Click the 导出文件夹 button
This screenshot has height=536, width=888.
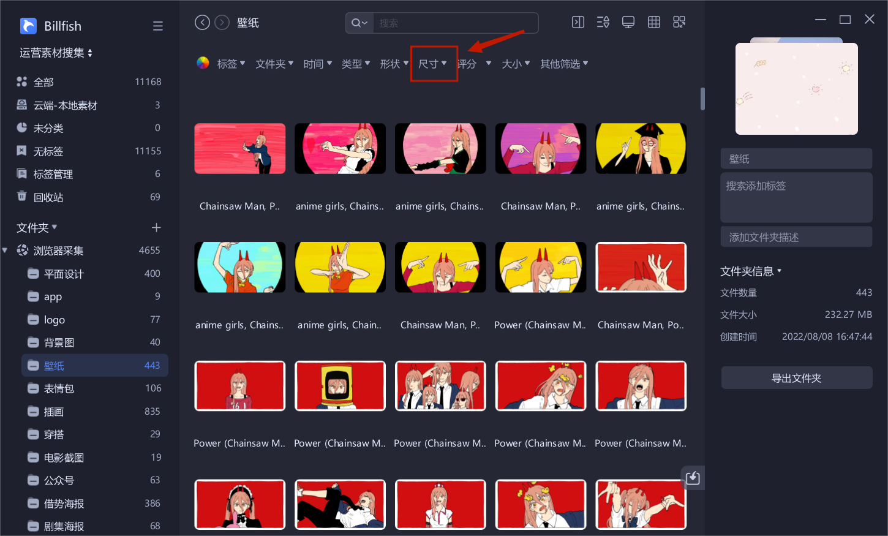(x=796, y=378)
